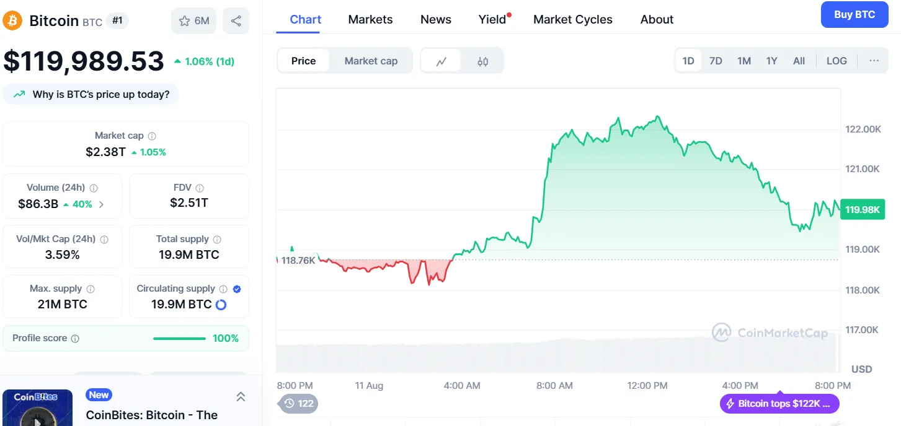Screen dimensions: 901x426
Task: Switch to candlestick chart icon
Action: point(482,61)
